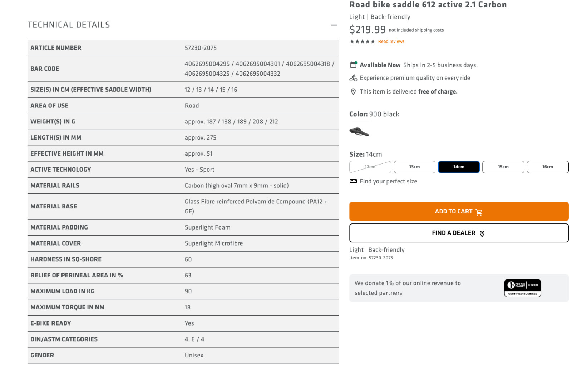Screen dimensions: 572x368
Task: Click the Item-no. 57230-2075 text
Action: pyautogui.click(x=371, y=258)
